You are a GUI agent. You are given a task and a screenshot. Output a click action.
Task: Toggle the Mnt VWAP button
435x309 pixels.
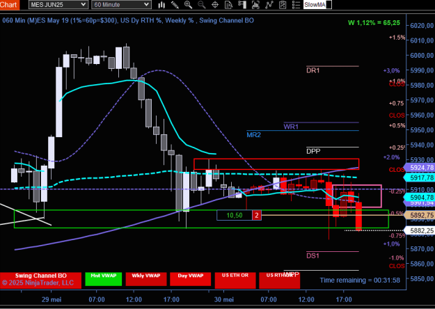(104, 279)
